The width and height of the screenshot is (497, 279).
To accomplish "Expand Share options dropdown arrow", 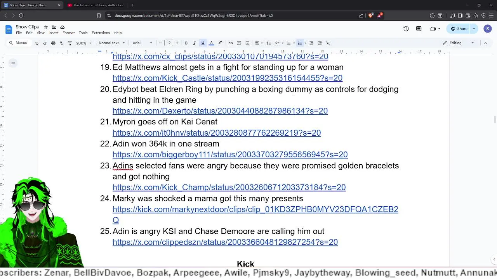I will 474,29.
